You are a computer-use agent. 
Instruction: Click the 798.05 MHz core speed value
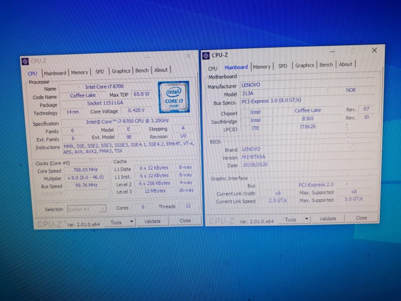click(85, 170)
